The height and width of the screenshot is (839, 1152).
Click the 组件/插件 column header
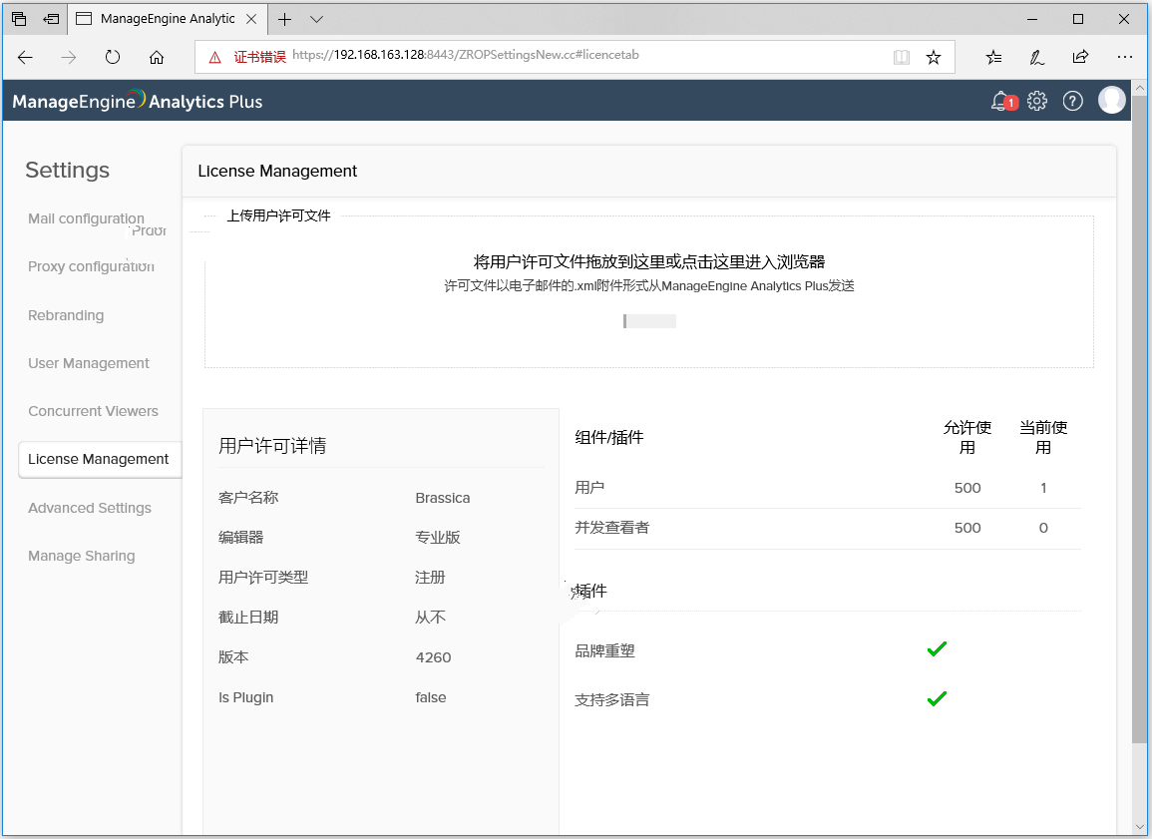click(x=609, y=438)
